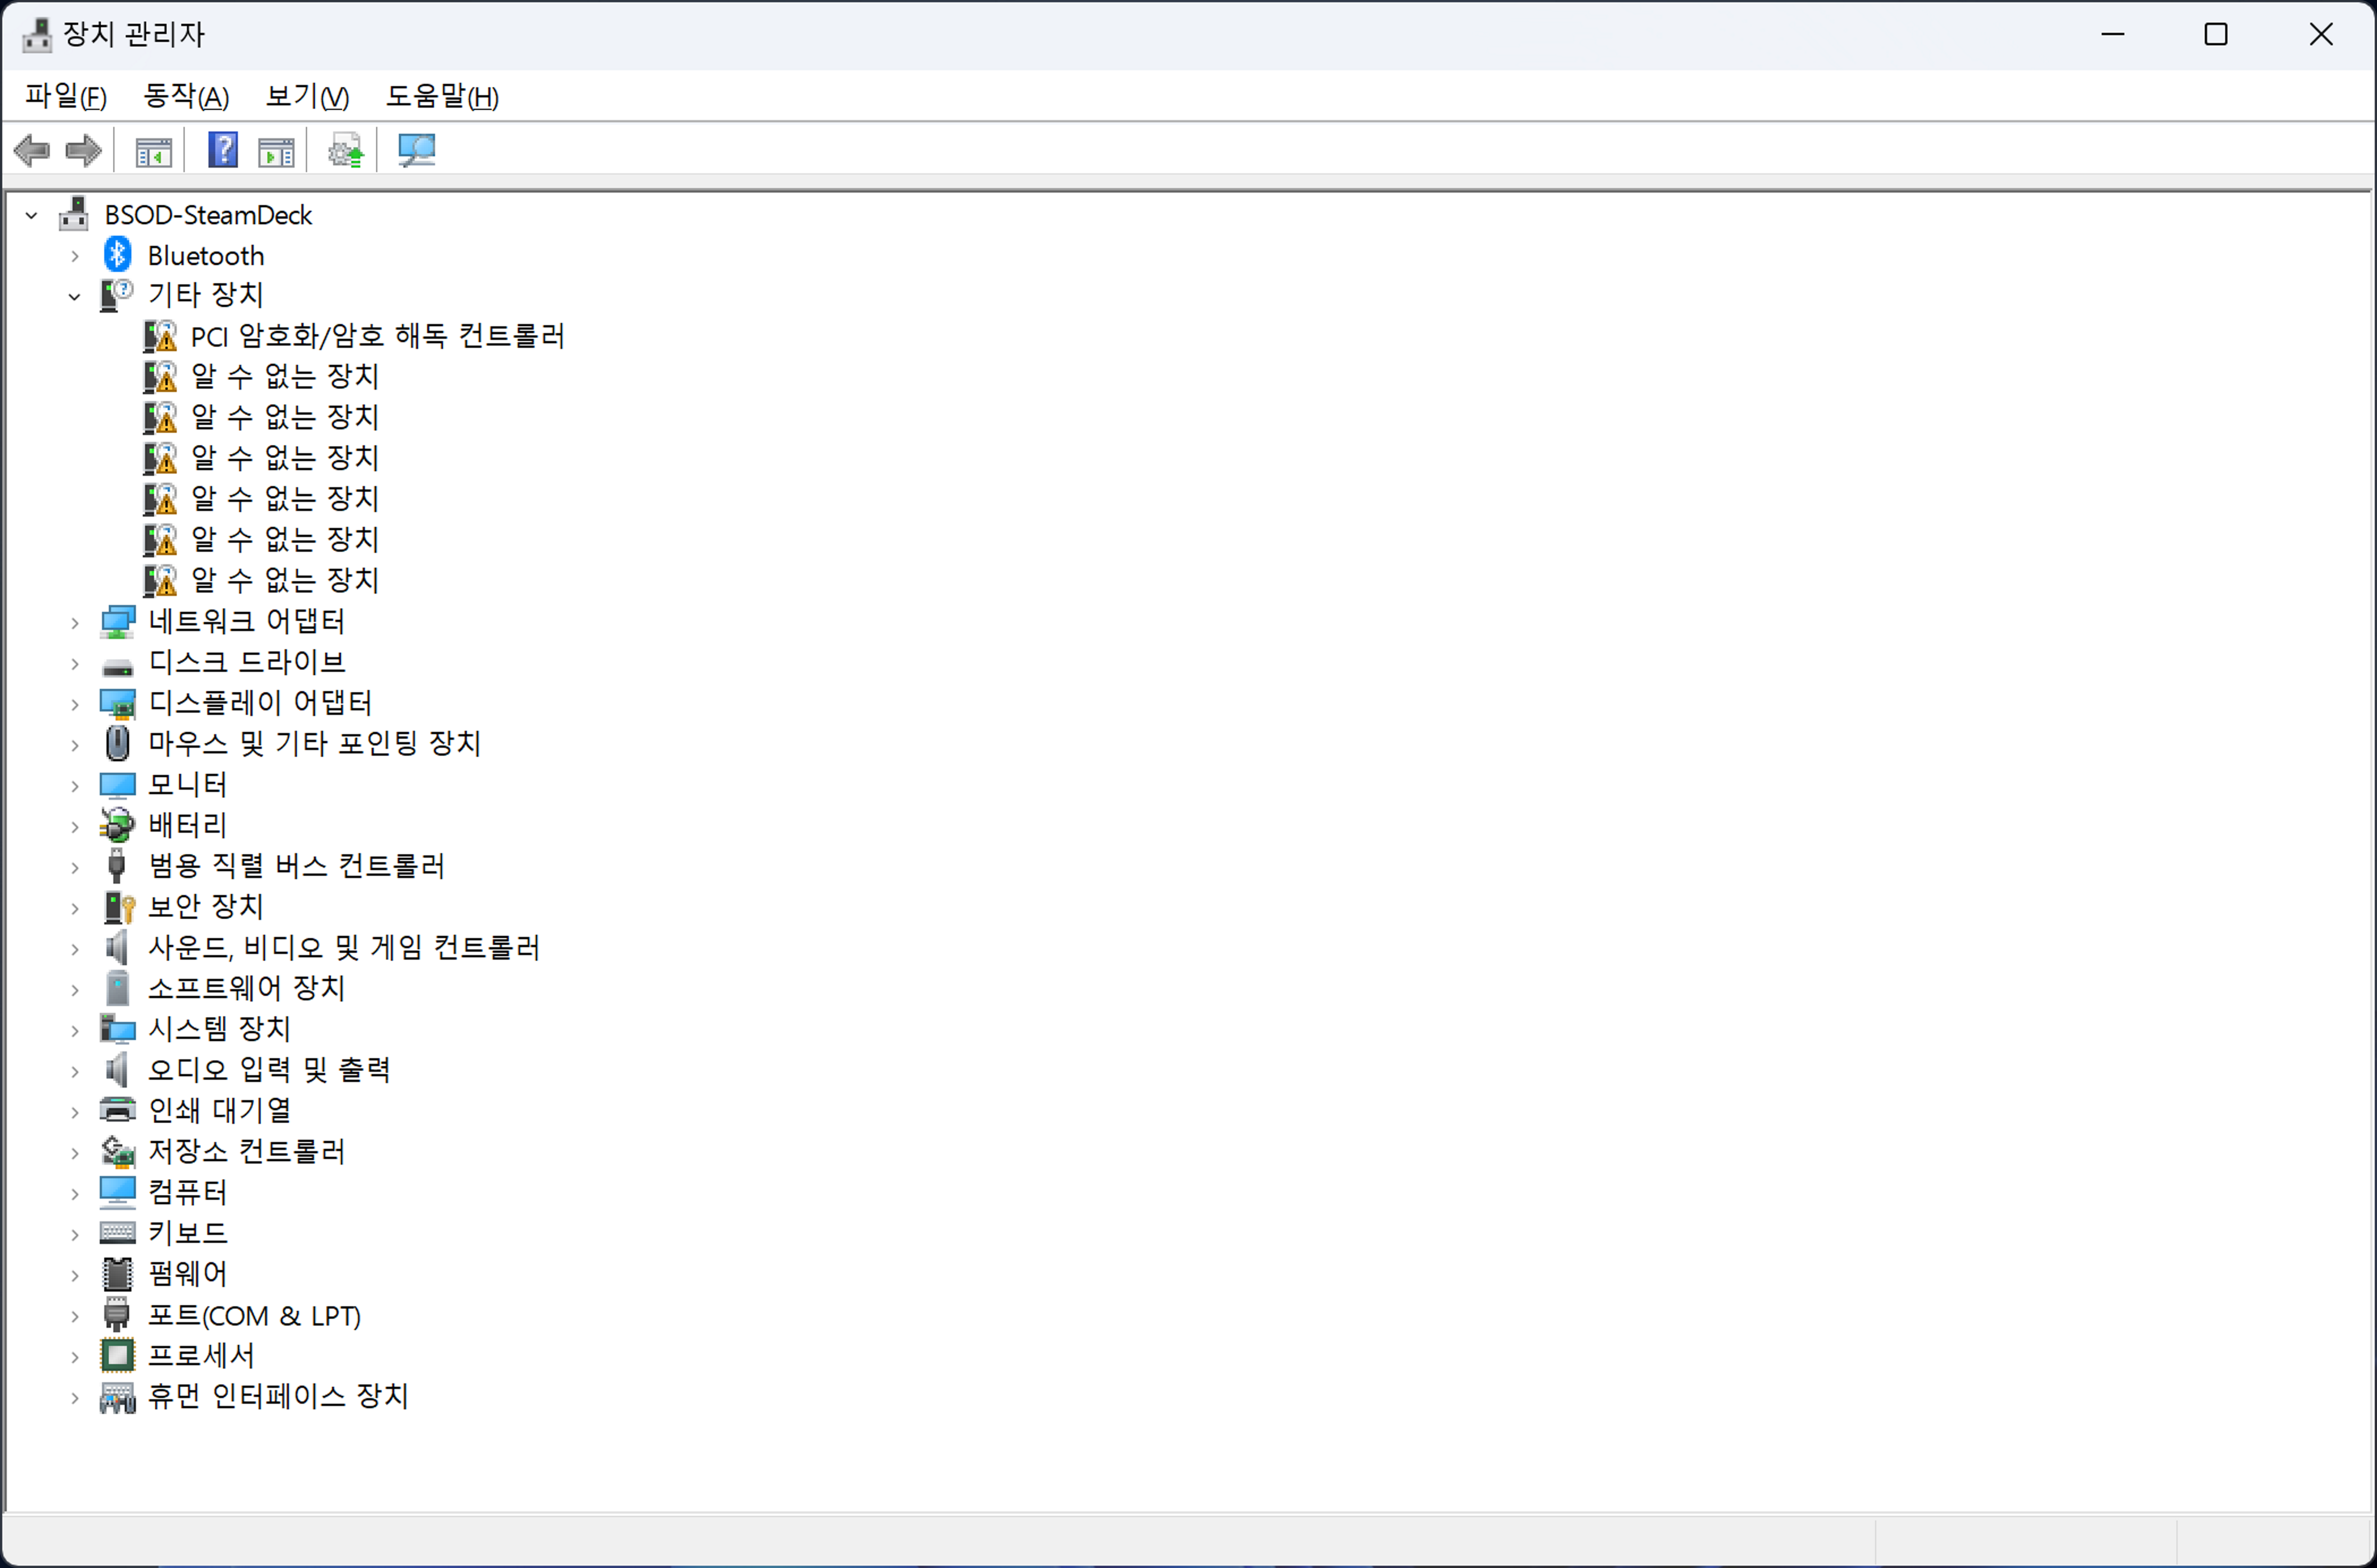The height and width of the screenshot is (1568, 2377).
Task: Select the first 알 수 없는 장치 entry
Action: (x=285, y=377)
